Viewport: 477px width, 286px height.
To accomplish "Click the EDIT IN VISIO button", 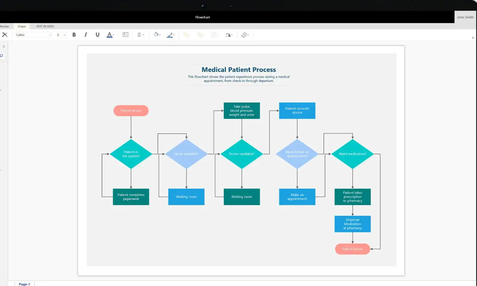I will tap(45, 26).
